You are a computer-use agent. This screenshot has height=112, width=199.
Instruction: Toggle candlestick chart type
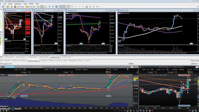tap(42, 7)
